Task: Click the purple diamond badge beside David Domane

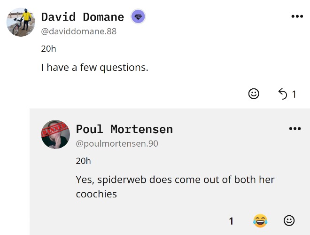Action: coord(138,17)
